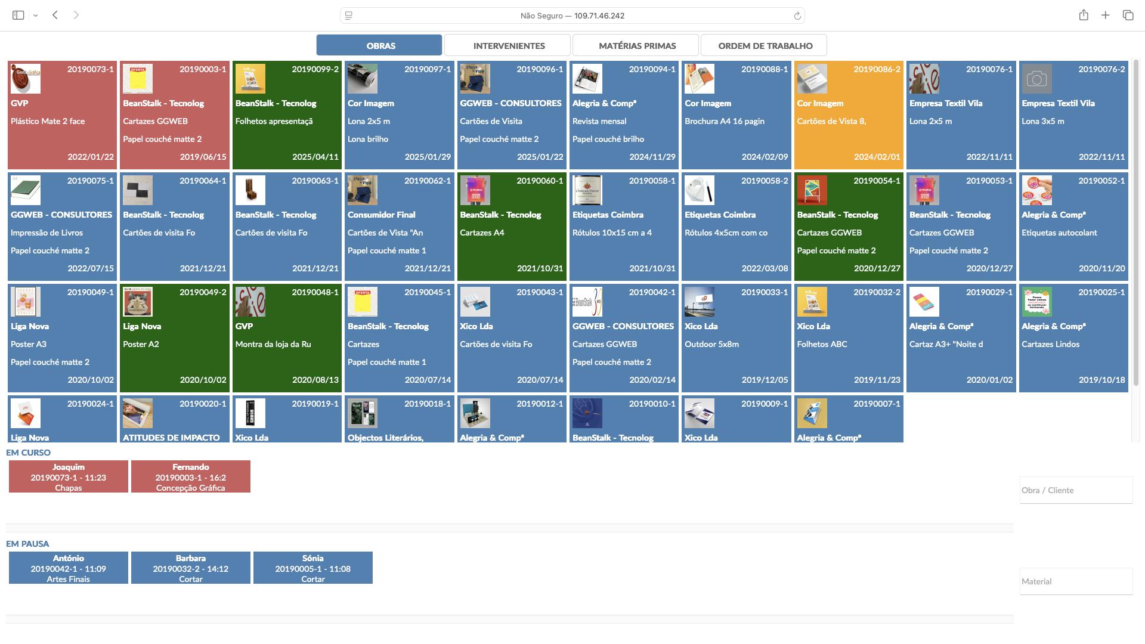Screen dimensions: 1145x644
Task: Go back with the browser back arrow
Action: pos(55,16)
